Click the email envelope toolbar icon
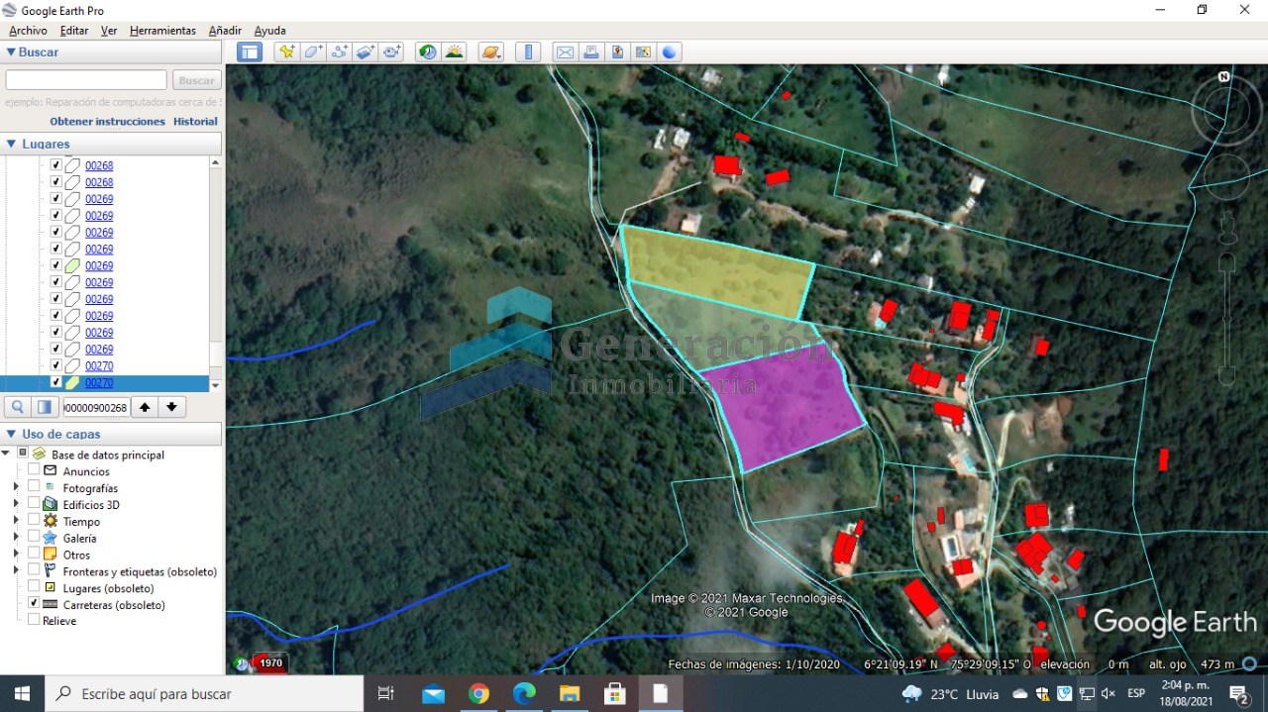Viewport: 1268px width, 712px height. [565, 52]
